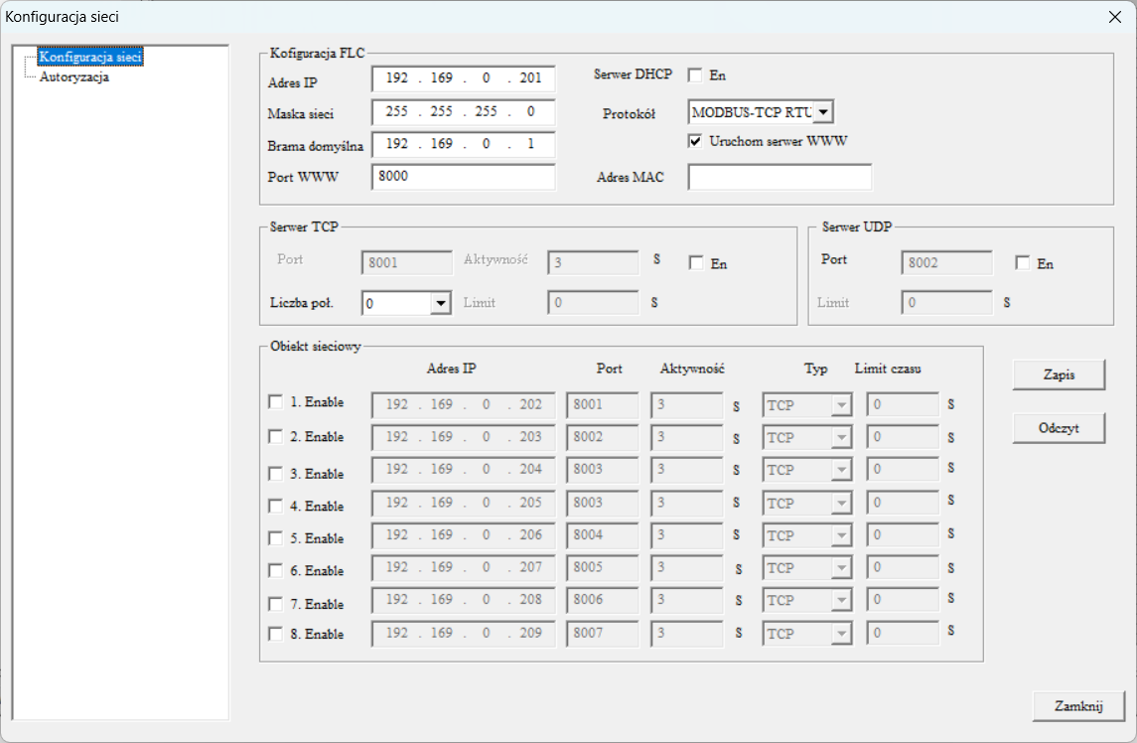Click object 8 IP address 192.169.0.209
This screenshot has width=1137, height=743.
click(x=464, y=634)
